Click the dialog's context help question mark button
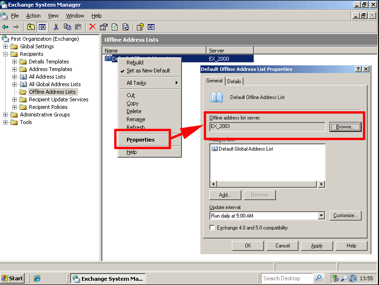 [358, 69]
